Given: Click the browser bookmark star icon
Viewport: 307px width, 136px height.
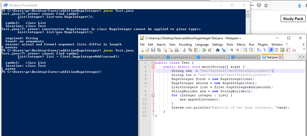Looking at the screenshot, I should [266, 5].
